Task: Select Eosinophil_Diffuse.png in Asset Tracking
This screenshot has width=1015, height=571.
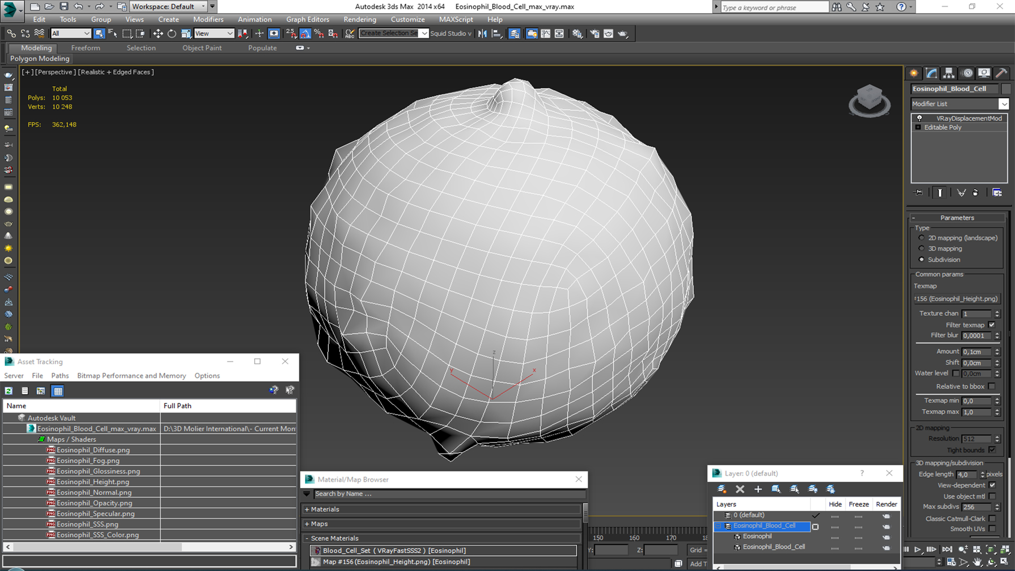Action: (x=93, y=450)
